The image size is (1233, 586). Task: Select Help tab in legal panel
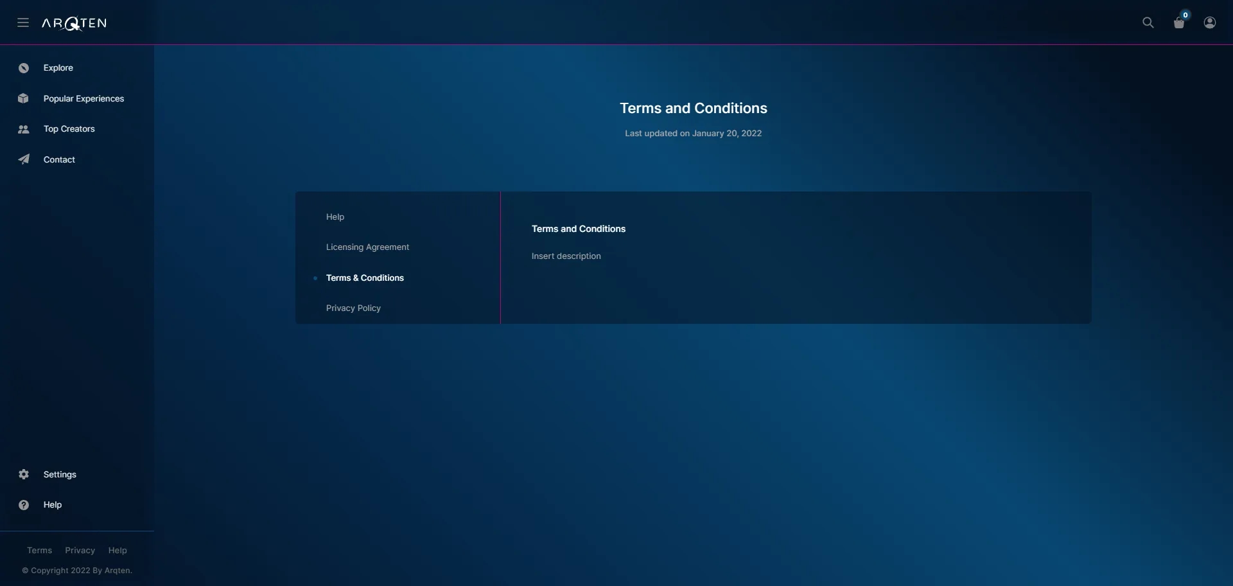[335, 217]
